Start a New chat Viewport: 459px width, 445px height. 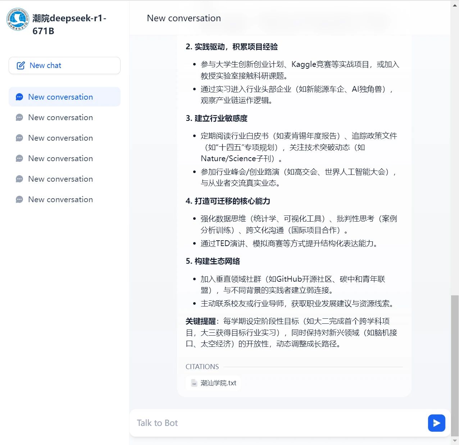point(64,65)
